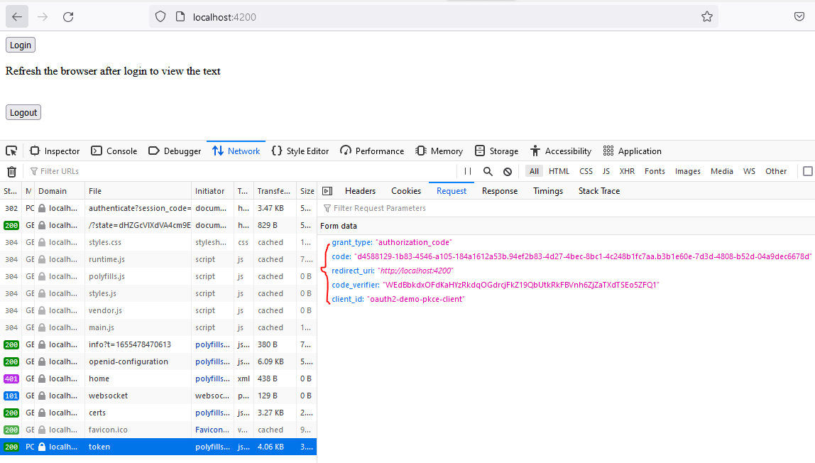815x463 pixels.
Task: Click the Logout button
Action: point(23,112)
